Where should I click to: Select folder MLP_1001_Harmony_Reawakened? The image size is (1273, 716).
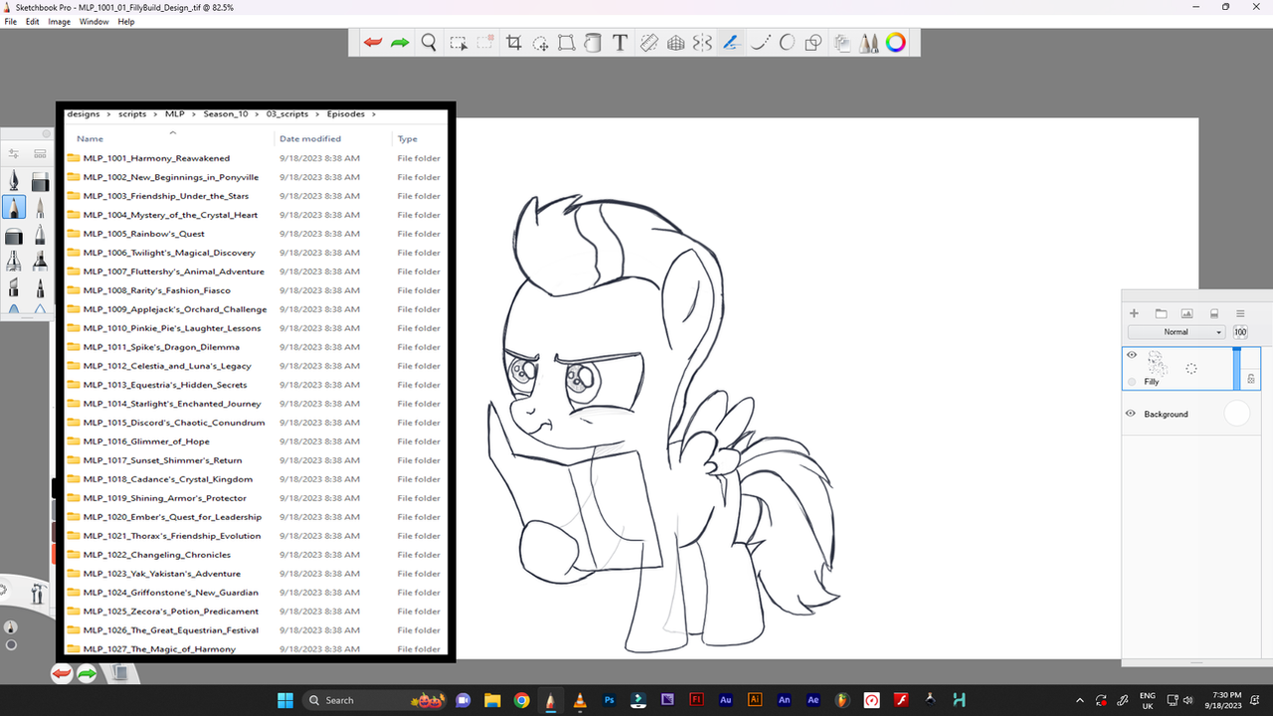coord(157,158)
